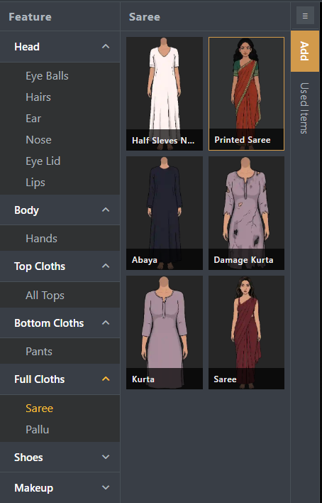Select Hairs feature
Image resolution: width=322 pixels, height=503 pixels.
(x=38, y=97)
